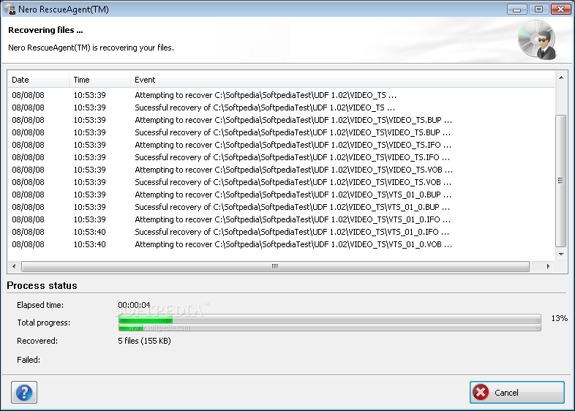Click the event list scroll up arrow

point(561,78)
